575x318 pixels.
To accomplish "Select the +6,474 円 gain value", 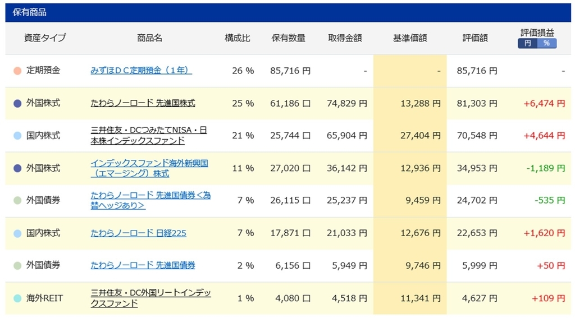I will click(x=544, y=103).
